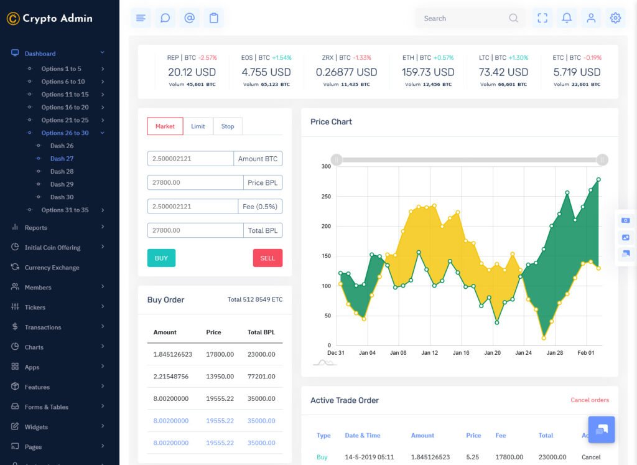Viewport: 637px width, 465px height.
Task: Click the Members people icon
Action: coord(15,286)
